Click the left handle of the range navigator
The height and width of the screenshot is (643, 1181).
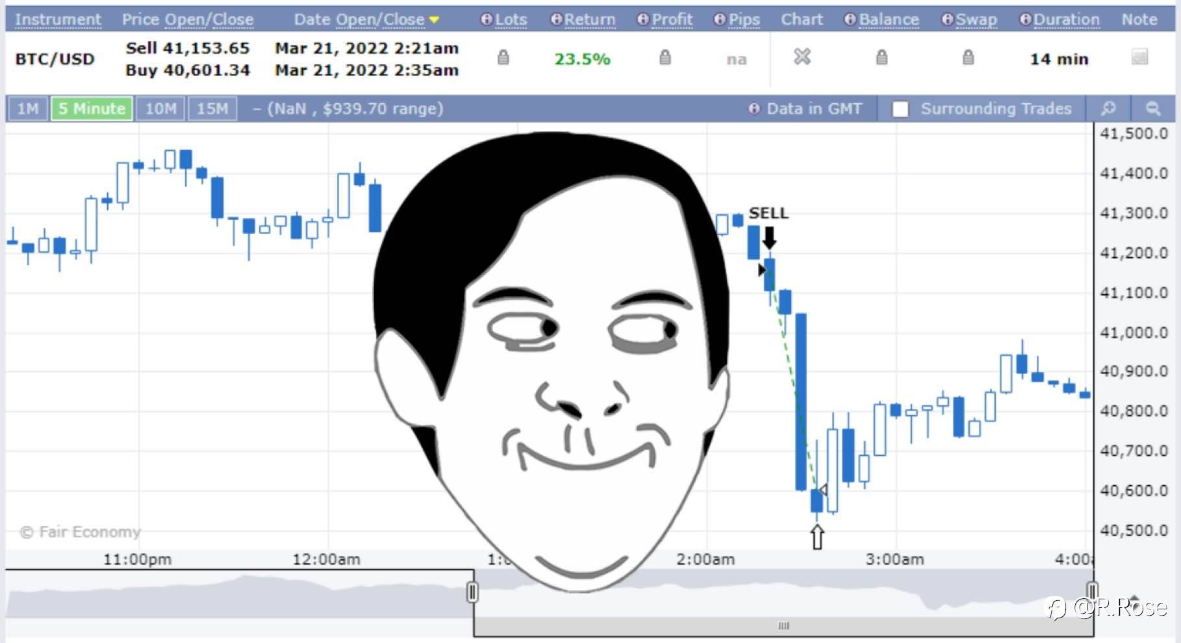(x=472, y=592)
